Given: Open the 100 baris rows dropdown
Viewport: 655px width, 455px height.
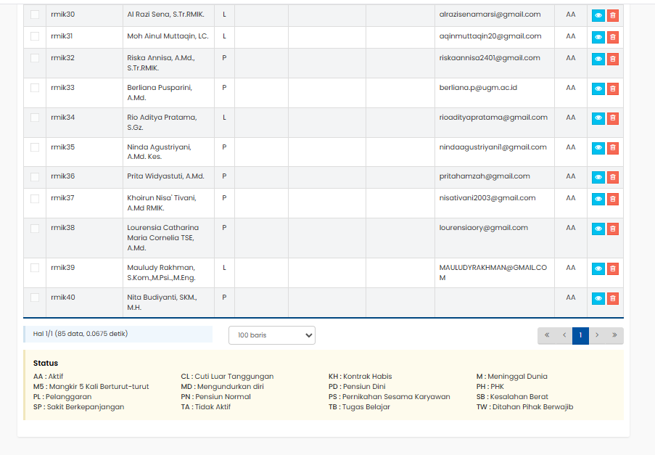Looking at the screenshot, I should point(272,335).
